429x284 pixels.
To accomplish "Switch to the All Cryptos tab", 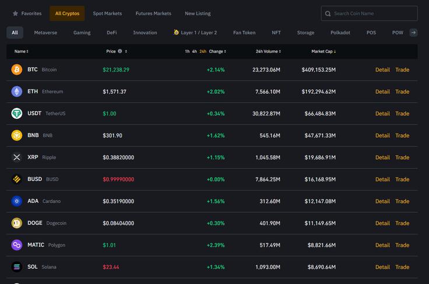I will [x=67, y=13].
